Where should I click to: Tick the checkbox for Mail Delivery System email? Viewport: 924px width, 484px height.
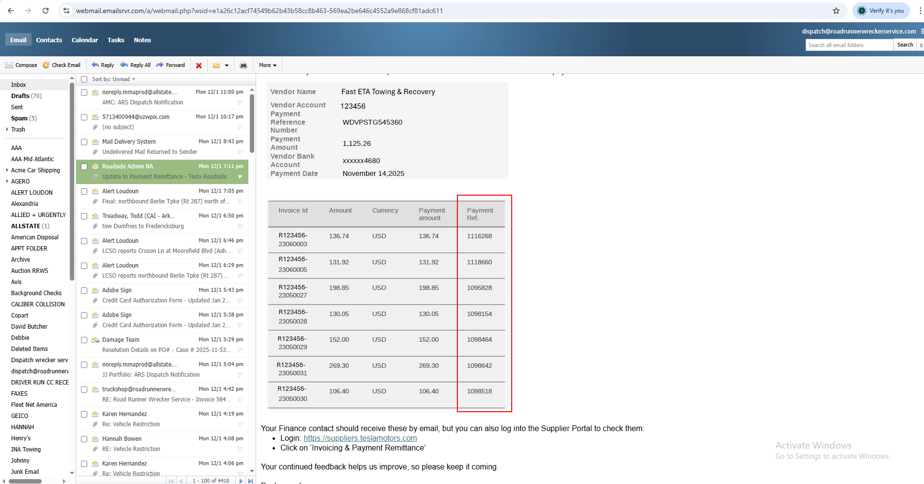(x=84, y=142)
